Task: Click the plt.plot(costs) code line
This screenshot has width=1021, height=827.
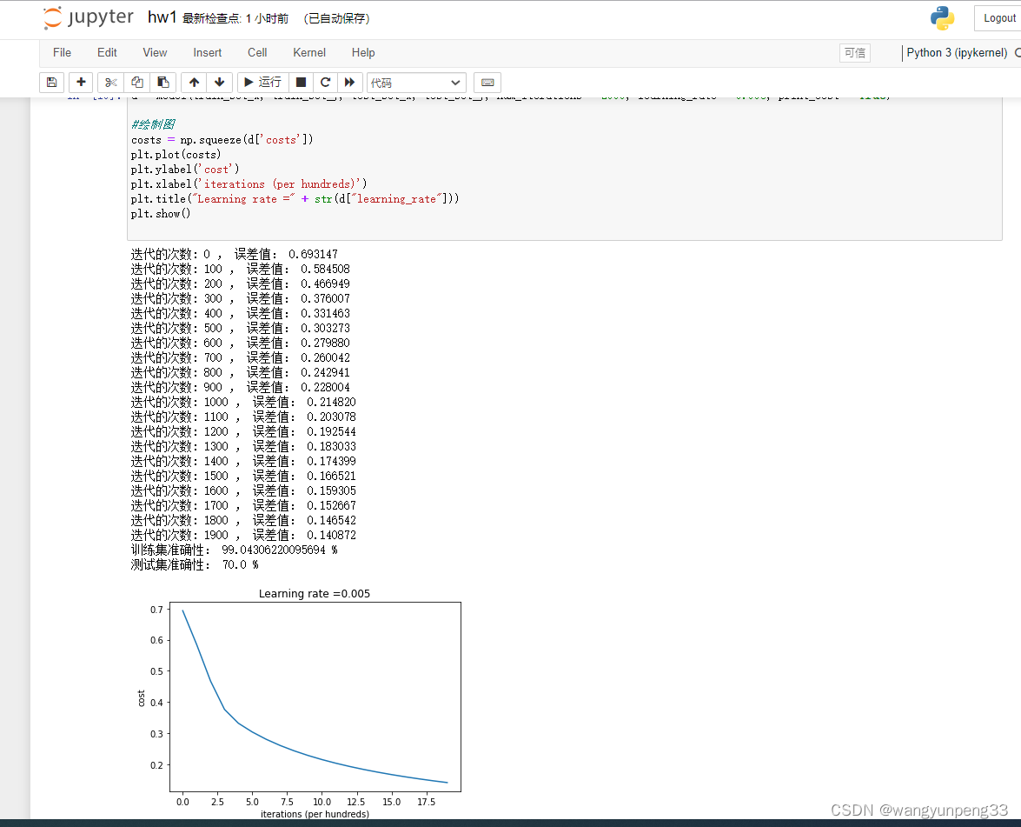Action: 176,155
